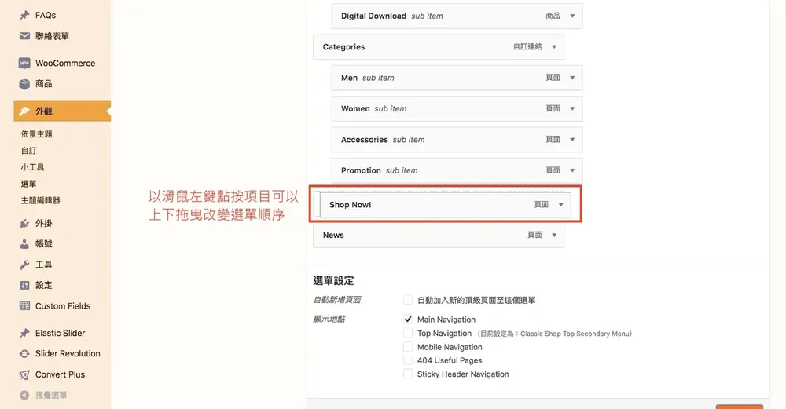Click the Slider Revolution refresh icon
786x409 pixels.
24,353
